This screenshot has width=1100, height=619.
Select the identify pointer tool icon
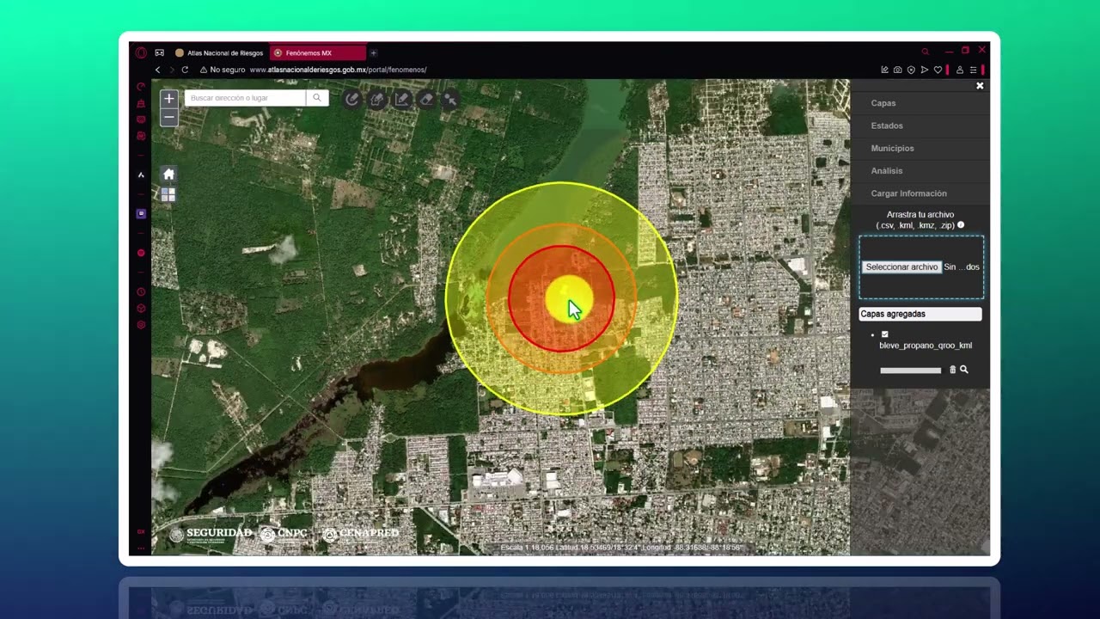tap(450, 100)
